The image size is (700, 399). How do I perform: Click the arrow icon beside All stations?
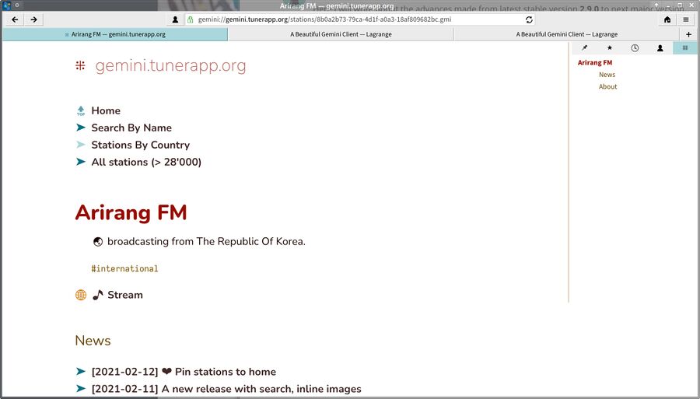[81, 162]
